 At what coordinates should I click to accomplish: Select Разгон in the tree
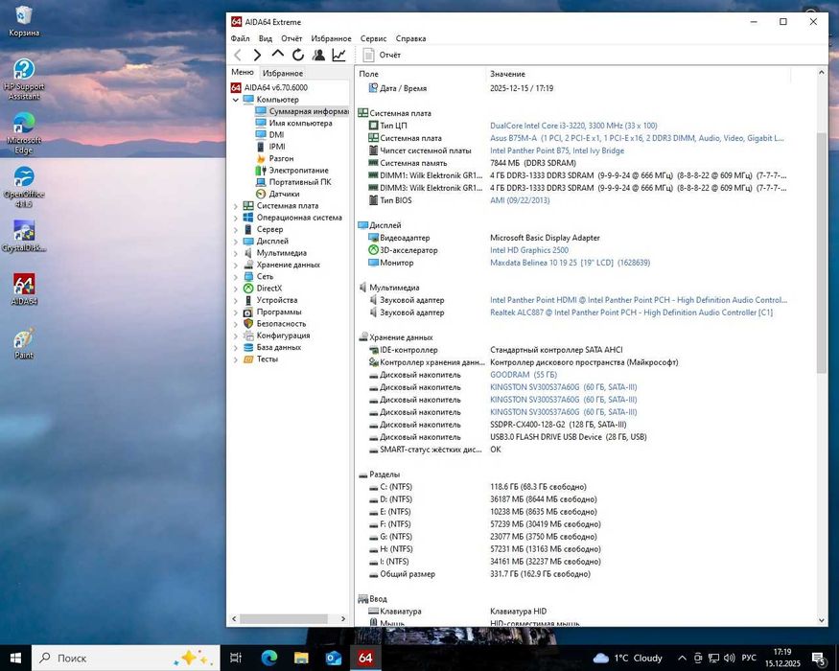[x=281, y=158]
